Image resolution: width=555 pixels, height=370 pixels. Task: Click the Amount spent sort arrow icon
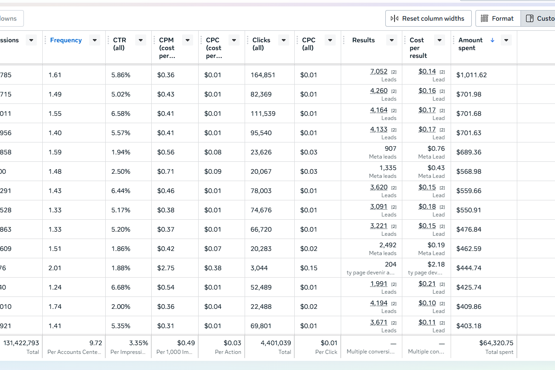tap(492, 40)
